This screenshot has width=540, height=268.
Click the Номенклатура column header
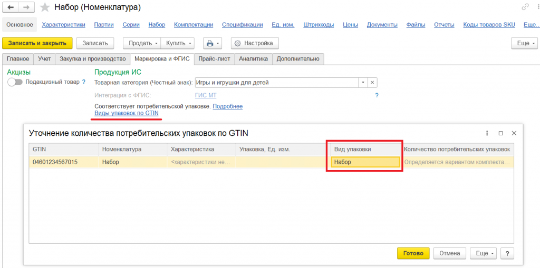132,150
